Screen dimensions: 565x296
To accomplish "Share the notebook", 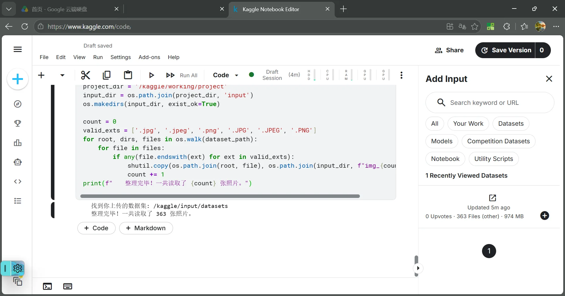I will [x=449, y=50].
